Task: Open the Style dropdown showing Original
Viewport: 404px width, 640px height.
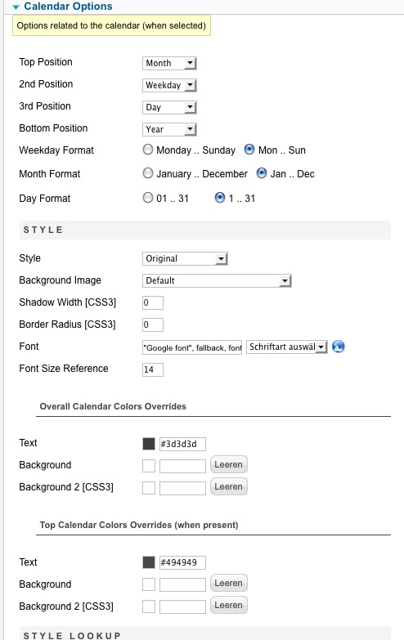Action: coord(185,258)
